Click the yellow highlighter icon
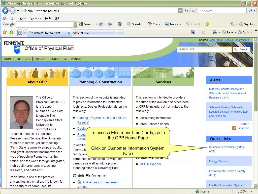This screenshot has height=194, width=258. click(x=207, y=24)
